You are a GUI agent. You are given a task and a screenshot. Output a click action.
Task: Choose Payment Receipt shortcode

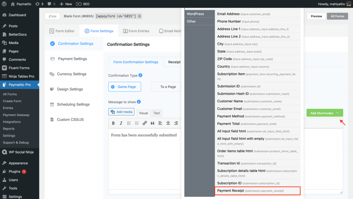tap(258, 191)
